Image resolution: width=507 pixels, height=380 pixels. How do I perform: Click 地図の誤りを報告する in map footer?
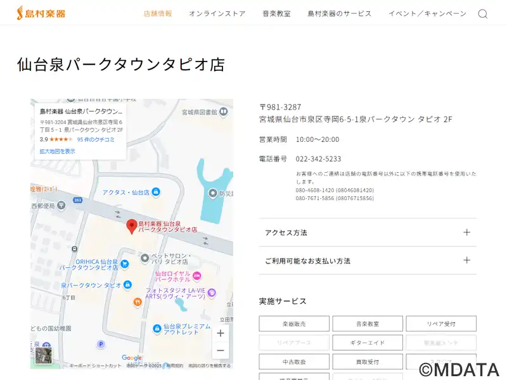(209, 366)
